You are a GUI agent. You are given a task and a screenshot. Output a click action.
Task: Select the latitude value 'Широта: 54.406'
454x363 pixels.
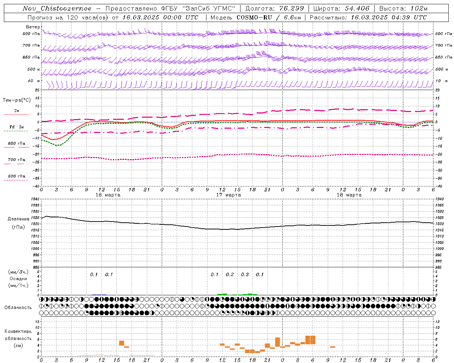[341, 9]
